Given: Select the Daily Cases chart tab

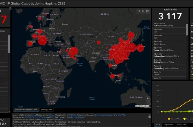Looking at the screenshot, I should pyautogui.click(x=182, y=125).
